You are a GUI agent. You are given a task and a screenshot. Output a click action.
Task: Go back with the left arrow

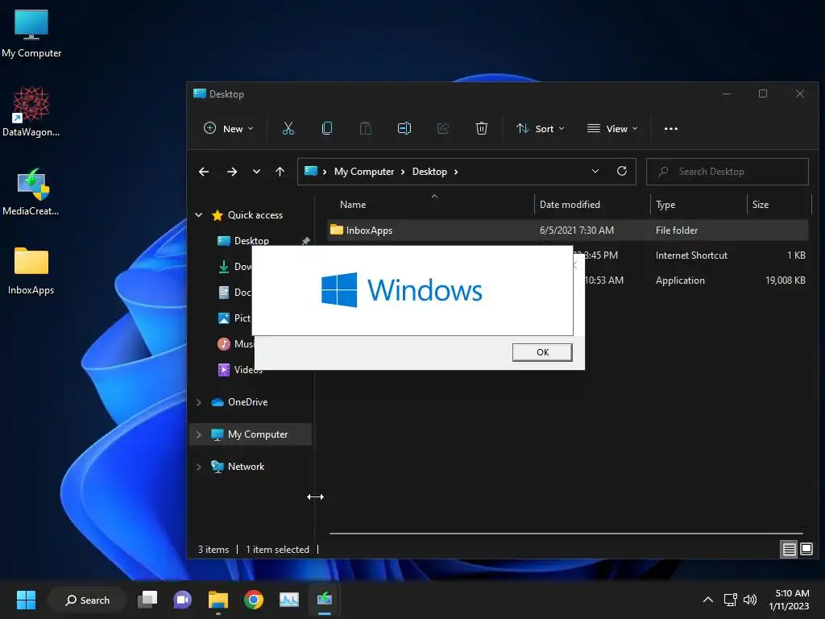(x=204, y=172)
